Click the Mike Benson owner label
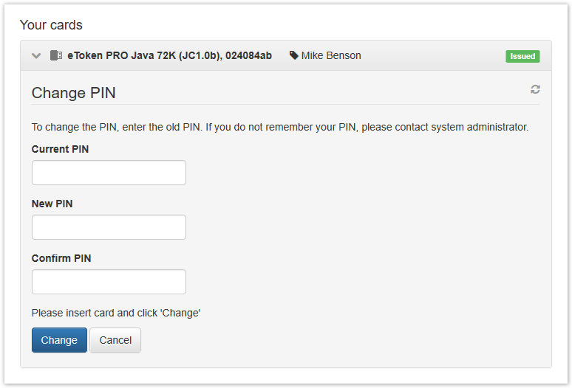The width and height of the screenshot is (572, 388). coord(331,56)
